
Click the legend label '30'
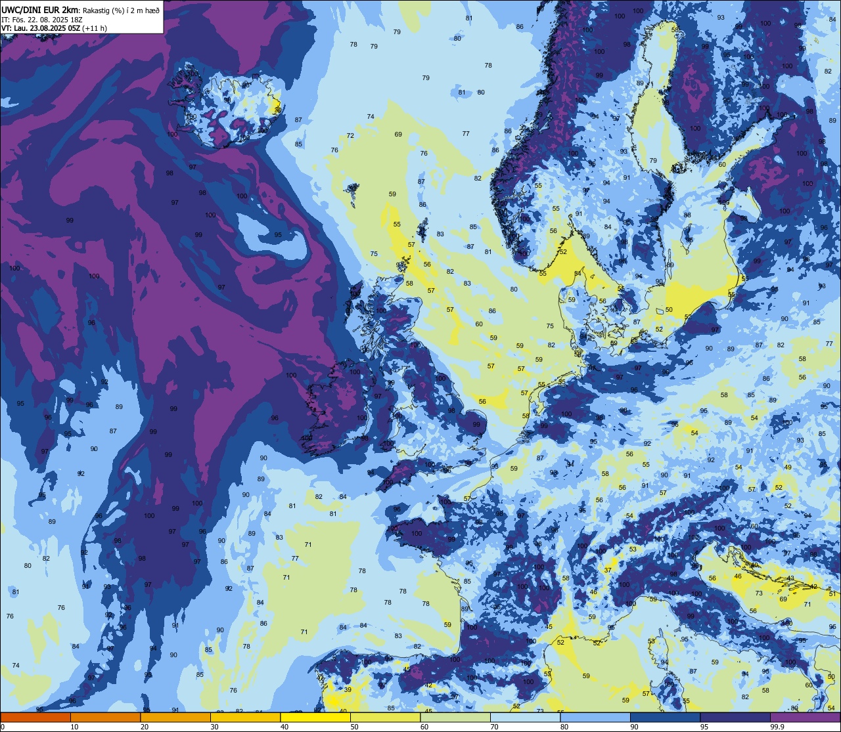pos(214,727)
